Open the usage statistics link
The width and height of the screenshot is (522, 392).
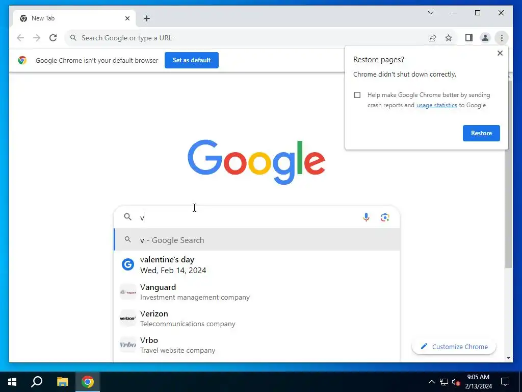click(436, 105)
